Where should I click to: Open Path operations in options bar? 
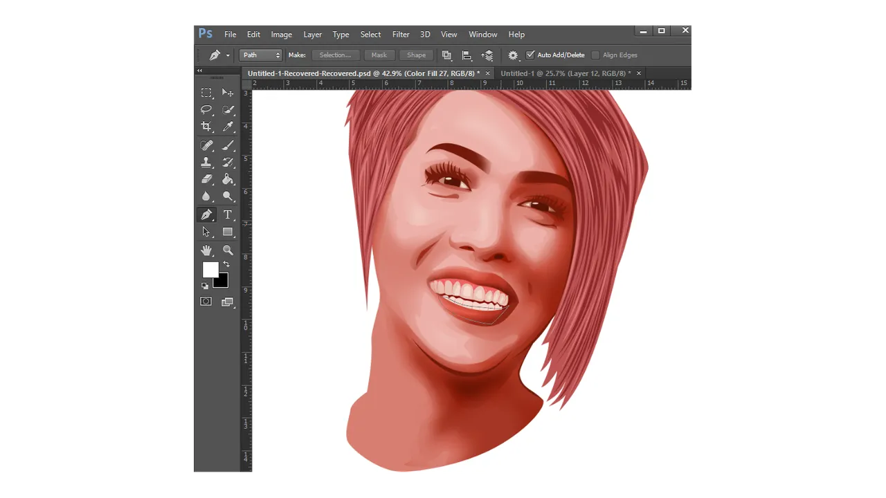click(x=446, y=55)
